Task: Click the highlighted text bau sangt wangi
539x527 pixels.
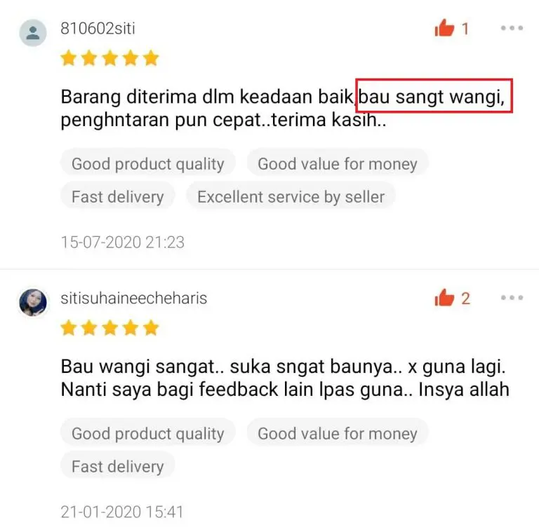Action: pos(434,96)
